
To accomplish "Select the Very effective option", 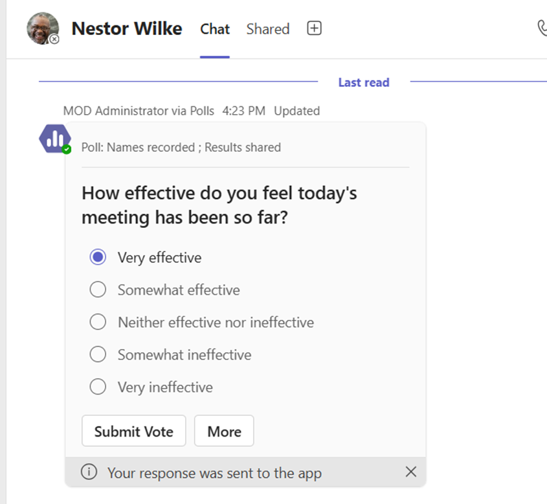I will 98,257.
